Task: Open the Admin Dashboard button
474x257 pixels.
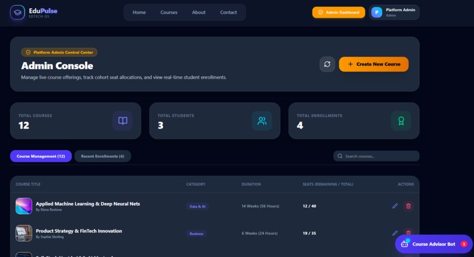Action: [x=339, y=12]
